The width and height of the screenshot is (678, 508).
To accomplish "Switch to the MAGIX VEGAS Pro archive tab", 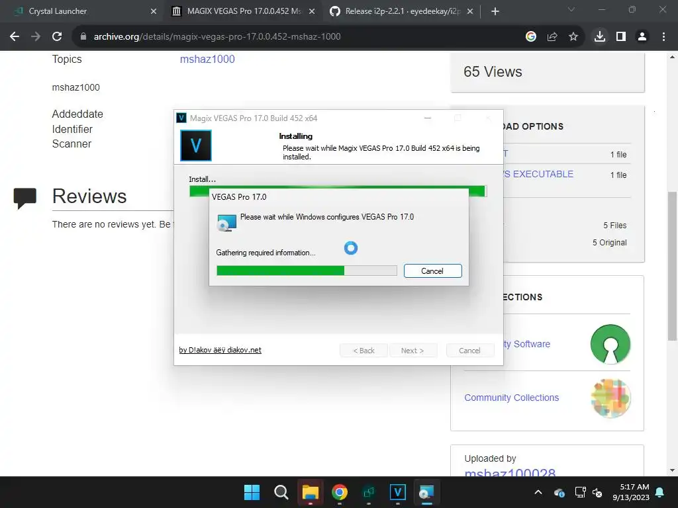I will pyautogui.click(x=244, y=11).
